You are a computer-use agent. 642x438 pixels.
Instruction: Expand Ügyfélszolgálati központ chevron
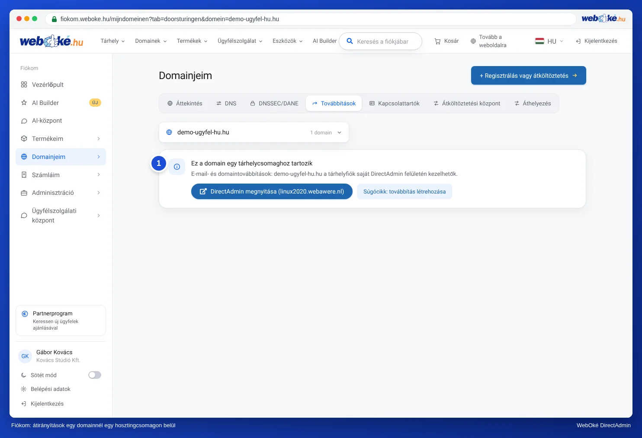pos(99,216)
